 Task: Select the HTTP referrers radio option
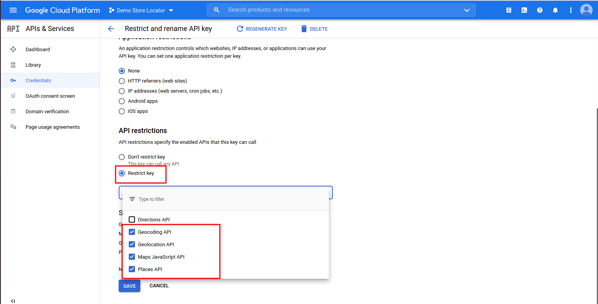click(x=122, y=81)
